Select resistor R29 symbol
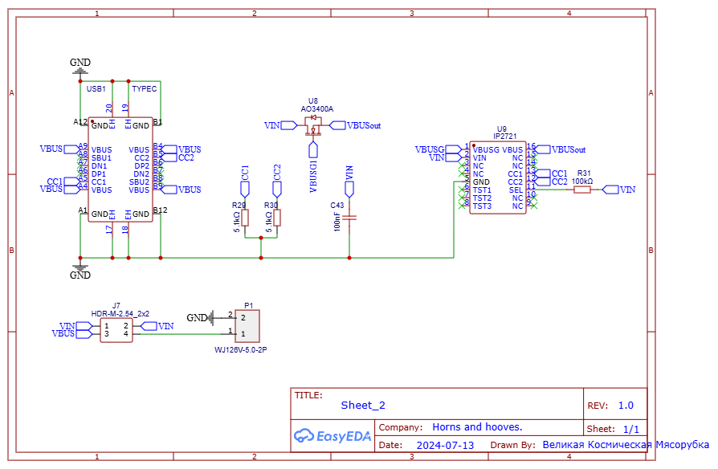This screenshot has height=469, width=718. tap(245, 218)
